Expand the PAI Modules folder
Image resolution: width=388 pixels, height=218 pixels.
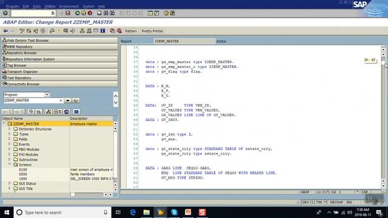pyautogui.click(x=10, y=154)
